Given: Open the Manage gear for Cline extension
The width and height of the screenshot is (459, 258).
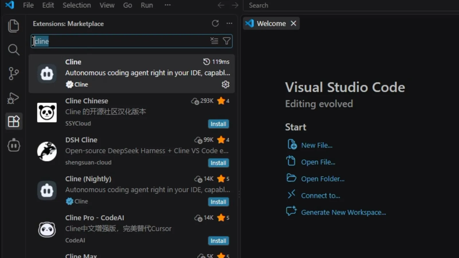Looking at the screenshot, I should click(x=225, y=84).
